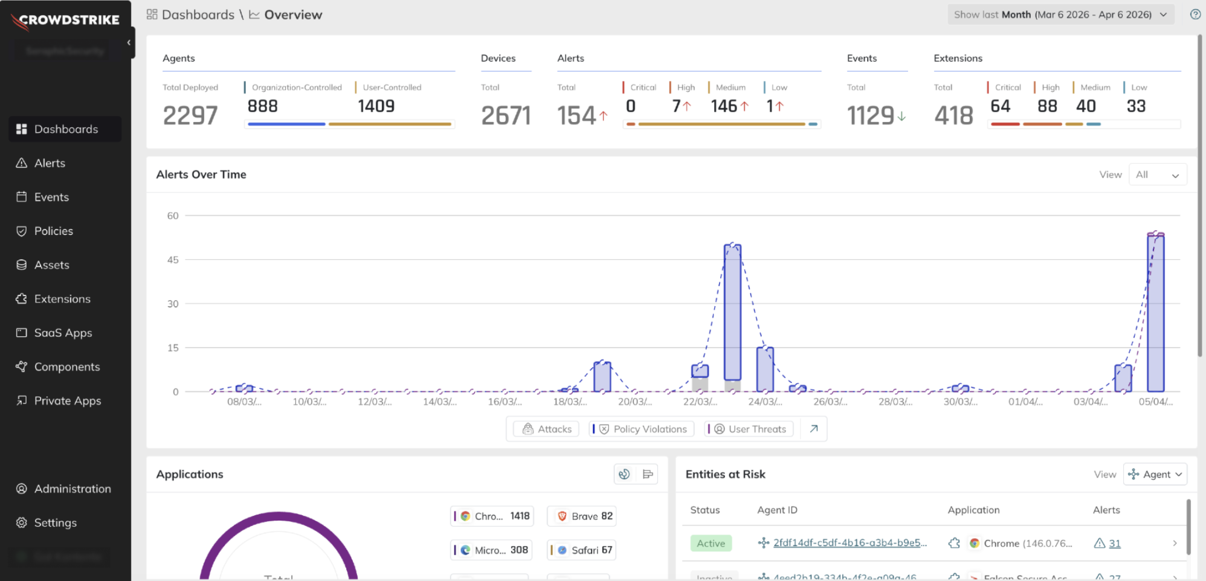Toggle the Attacks legend filter
This screenshot has height=581, width=1206.
click(x=547, y=429)
